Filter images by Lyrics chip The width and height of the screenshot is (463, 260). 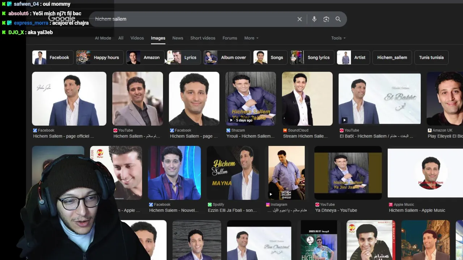tap(184, 57)
